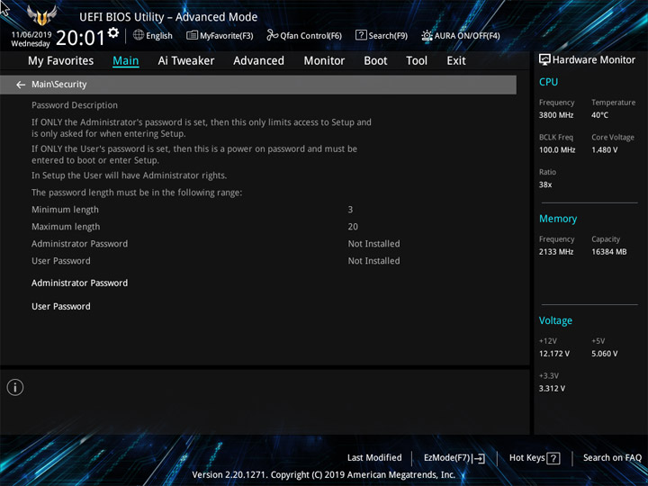The width and height of the screenshot is (648, 486).
Task: Click Core Voltage 1.480 V value
Action: click(605, 150)
